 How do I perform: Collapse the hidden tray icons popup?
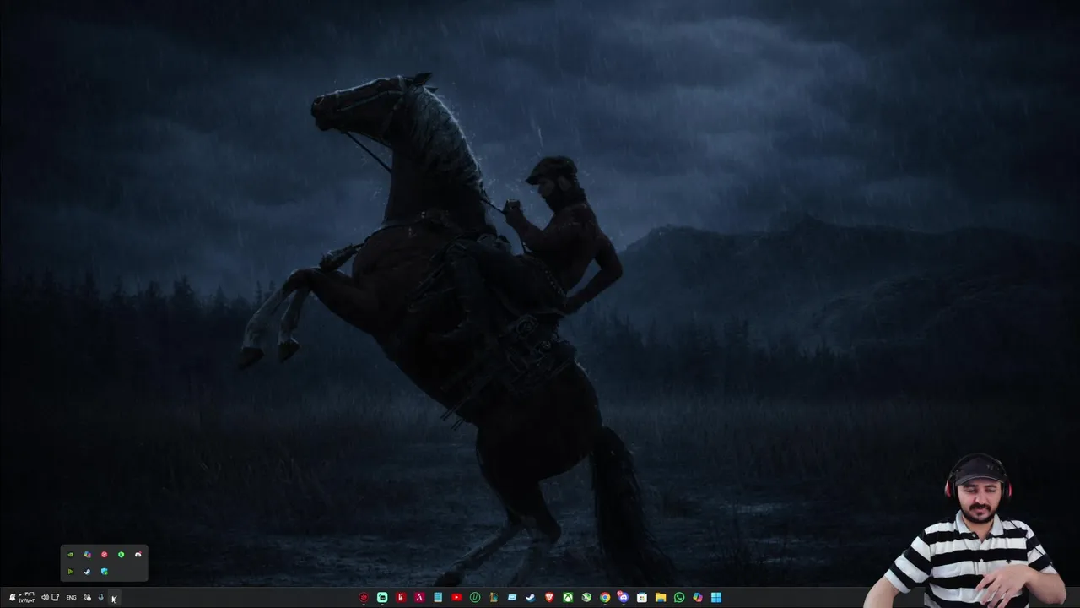coord(115,598)
